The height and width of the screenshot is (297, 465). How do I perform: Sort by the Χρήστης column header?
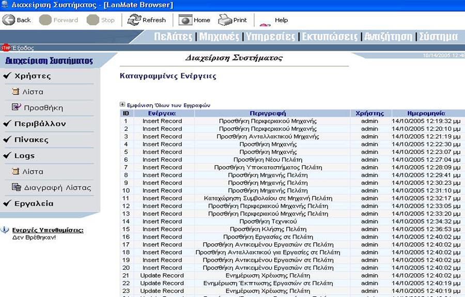[x=369, y=113]
